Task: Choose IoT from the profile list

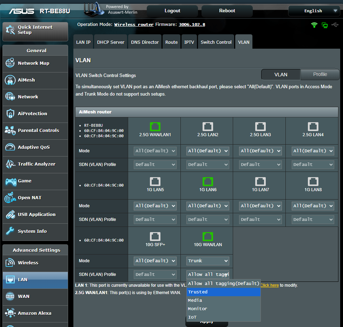Action: (x=224, y=317)
